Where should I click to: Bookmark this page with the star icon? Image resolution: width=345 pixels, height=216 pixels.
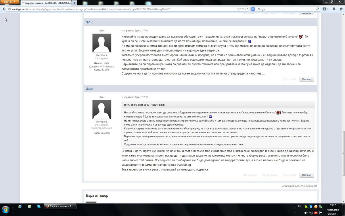tap(239, 9)
